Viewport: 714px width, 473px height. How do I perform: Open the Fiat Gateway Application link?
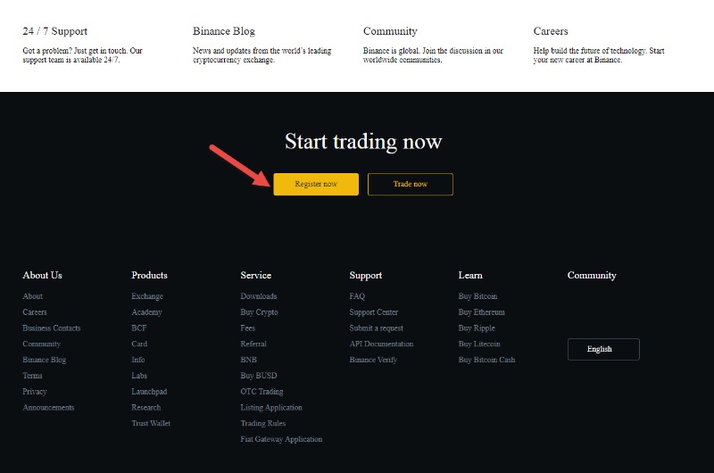[x=281, y=439]
